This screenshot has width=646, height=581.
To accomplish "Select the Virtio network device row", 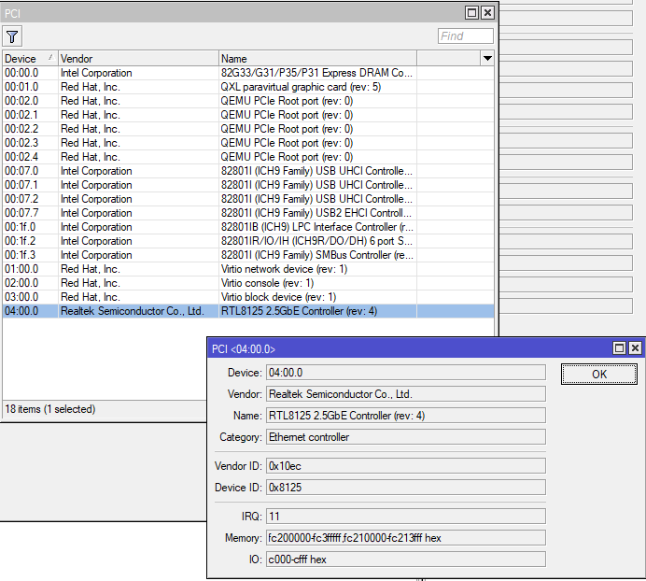I will pyautogui.click(x=248, y=269).
